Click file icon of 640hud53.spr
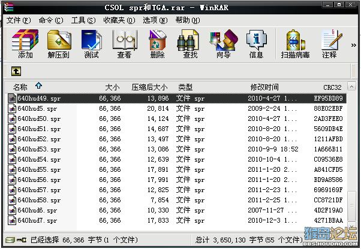The width and height of the screenshot is (361, 249). (x=12, y=149)
